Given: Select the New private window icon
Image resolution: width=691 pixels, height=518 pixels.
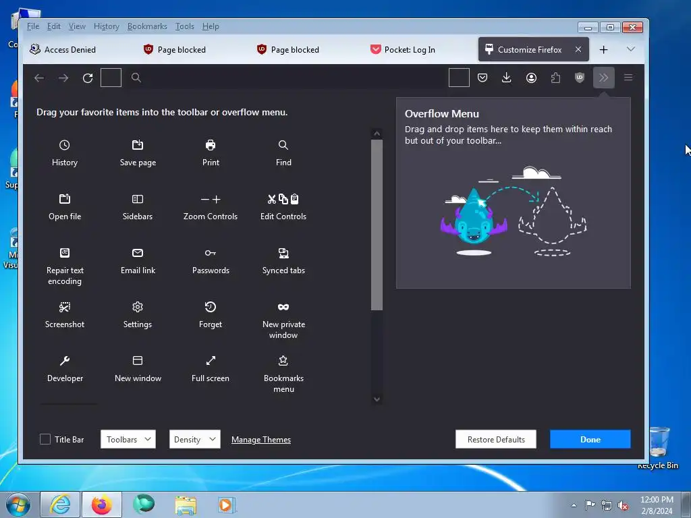Looking at the screenshot, I should [x=283, y=307].
